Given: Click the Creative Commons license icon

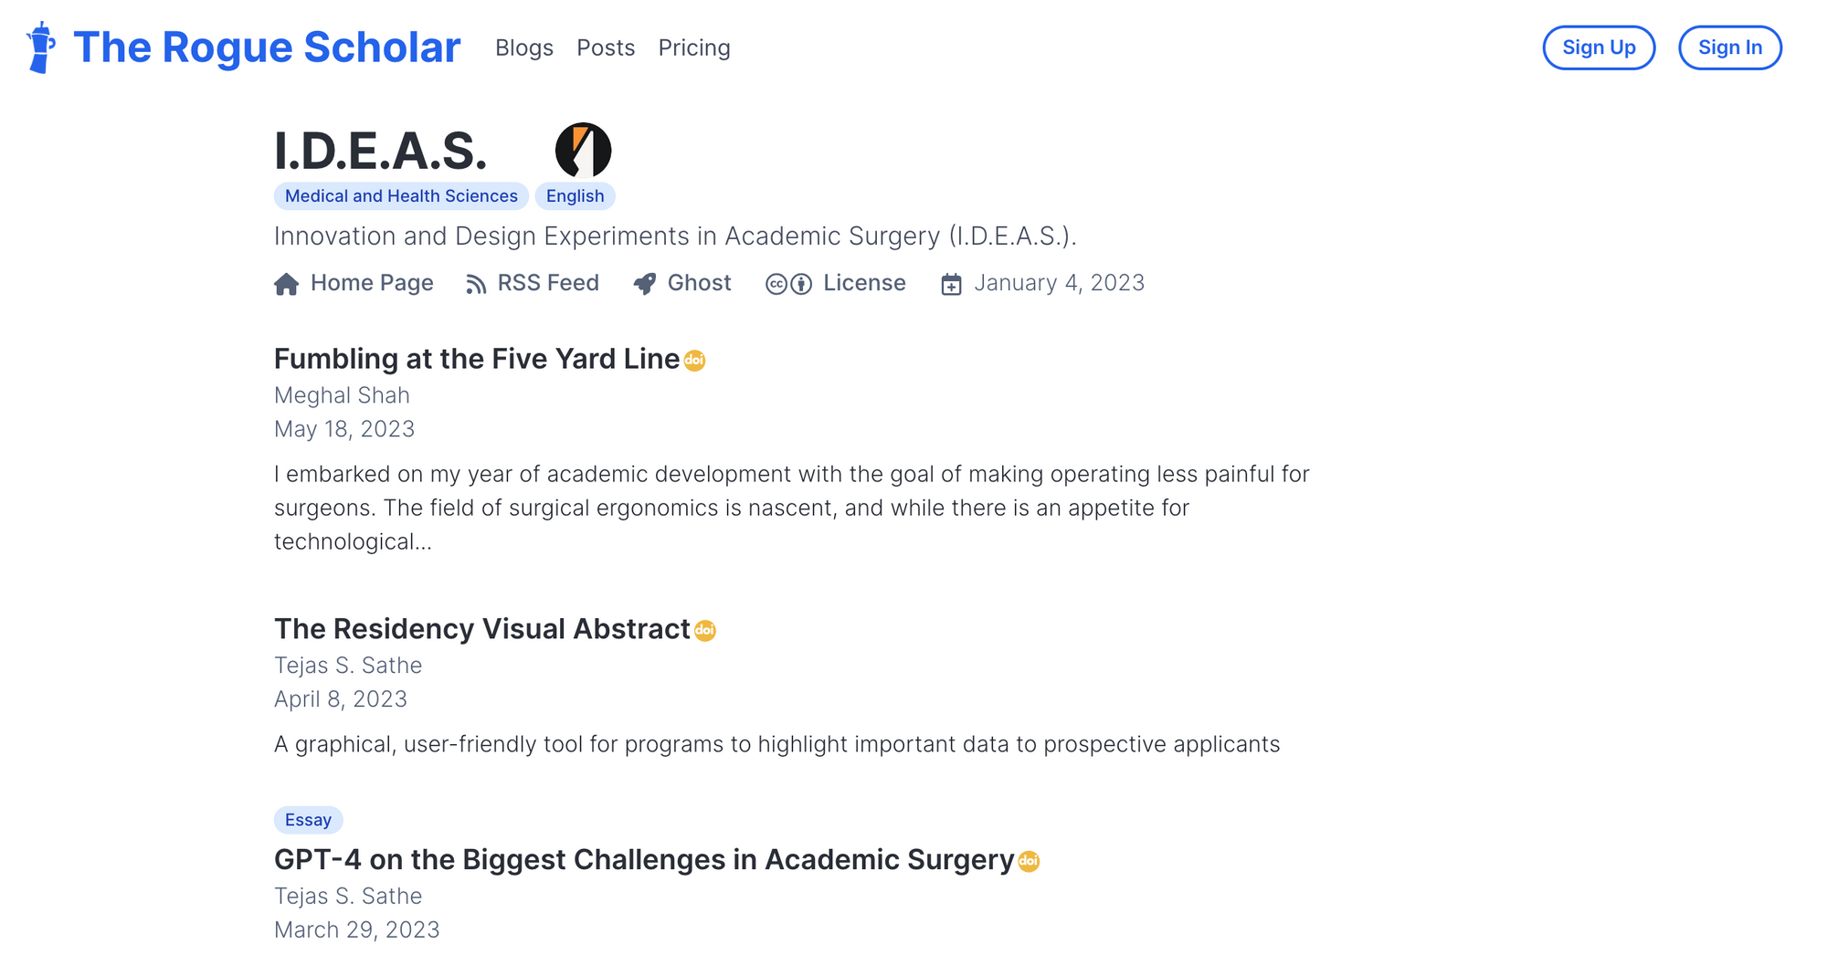Looking at the screenshot, I should click(x=788, y=284).
